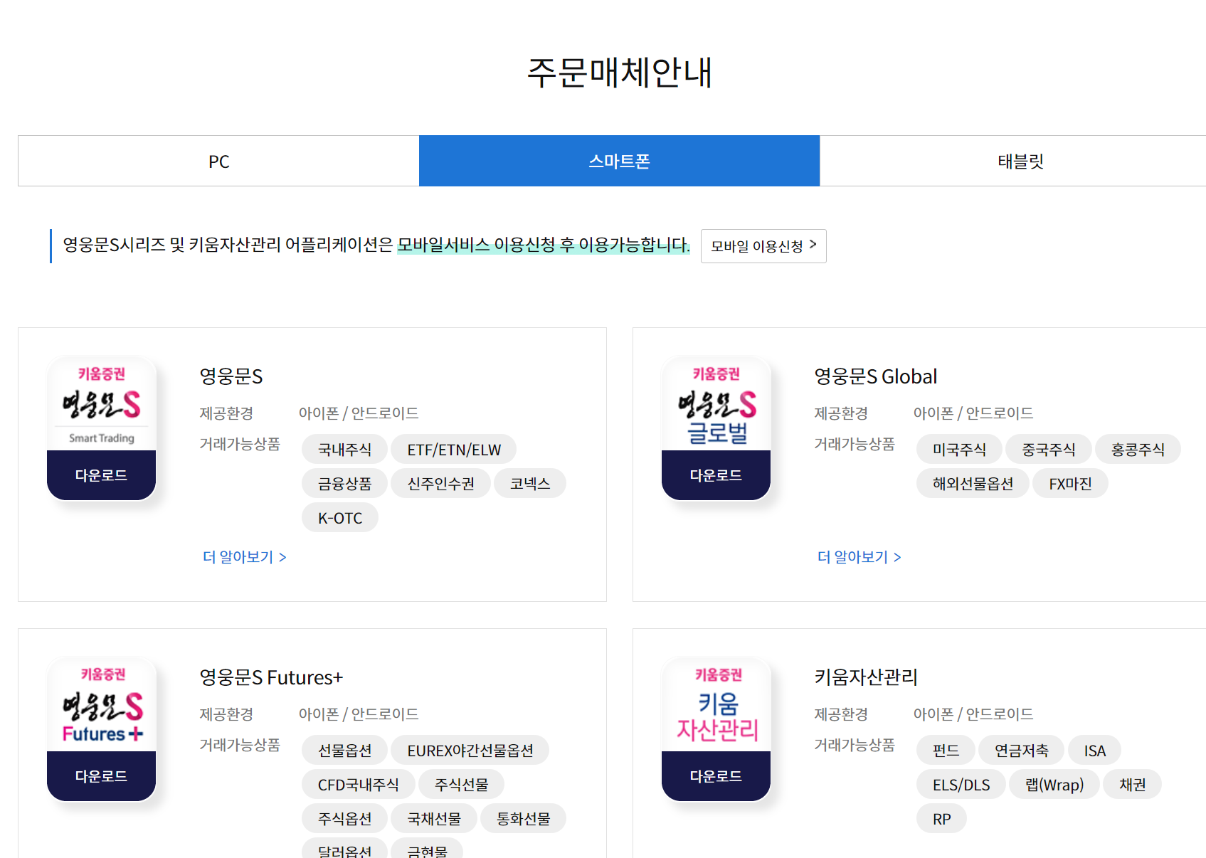Click the 랩(Wrap) tag

1054,785
